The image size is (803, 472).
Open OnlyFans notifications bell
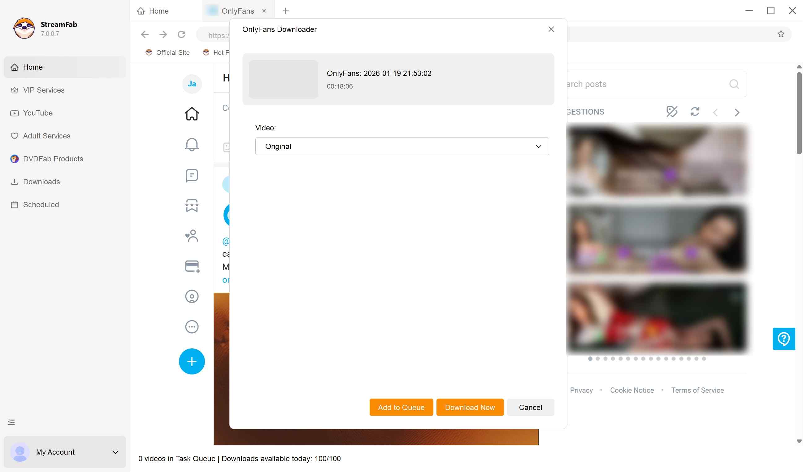(x=192, y=144)
